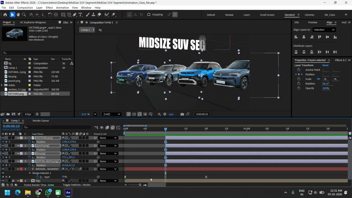352x198 pixels.
Task: Unlock the Bg layer lock toggle
Action: (x=13, y=181)
